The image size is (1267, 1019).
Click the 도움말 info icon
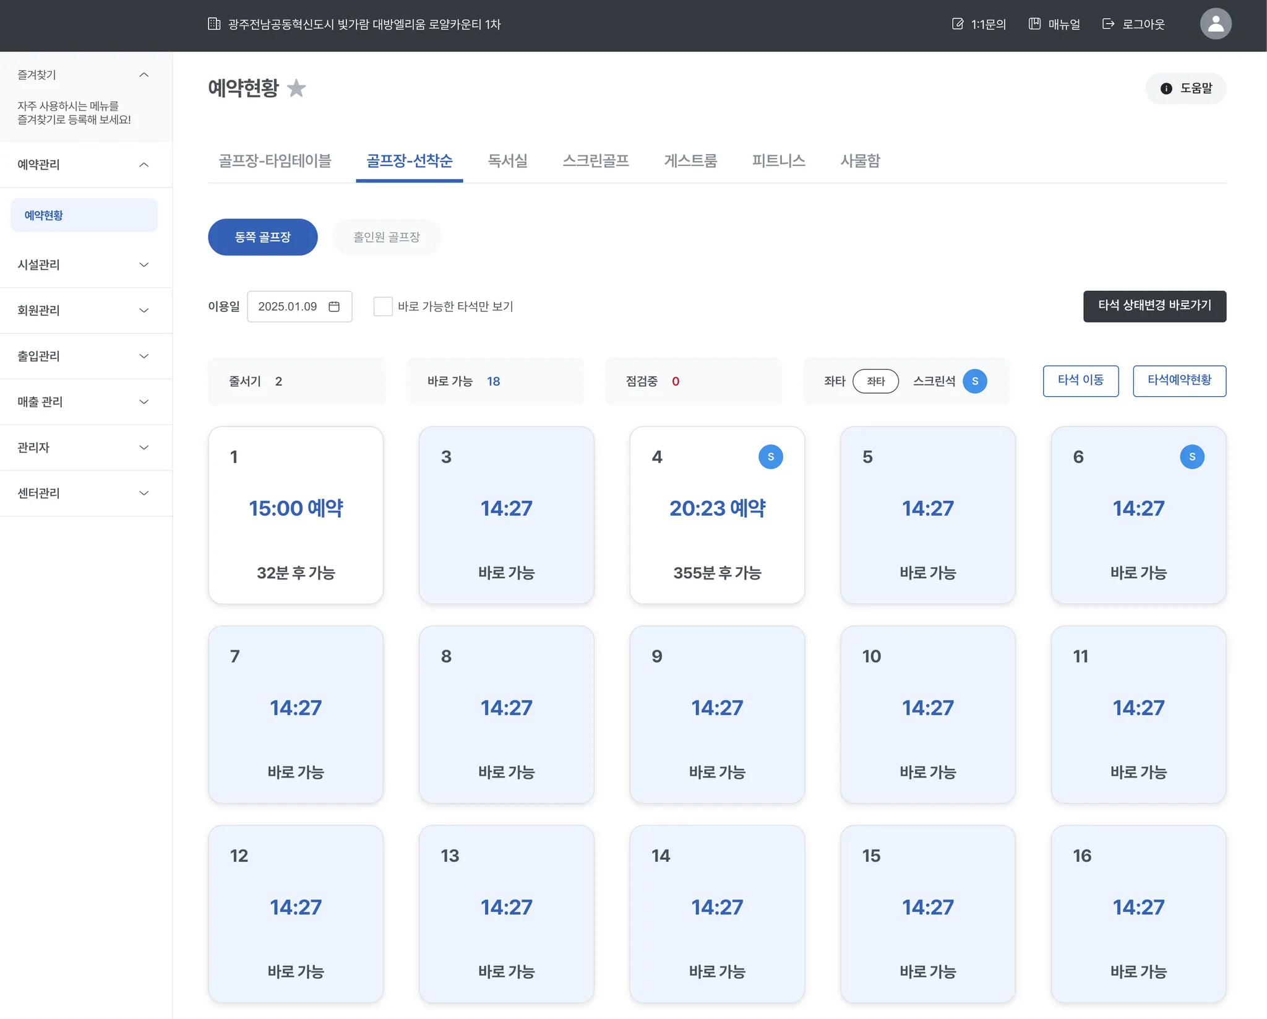1166,89
